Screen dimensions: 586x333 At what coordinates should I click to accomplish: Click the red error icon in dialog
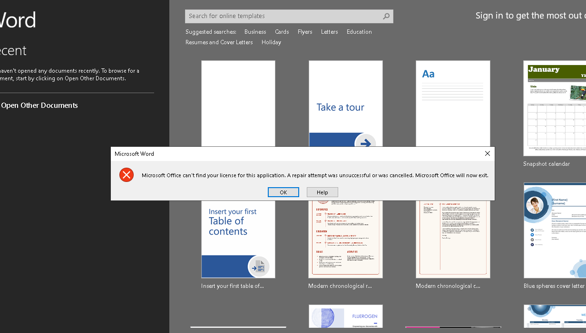point(127,175)
